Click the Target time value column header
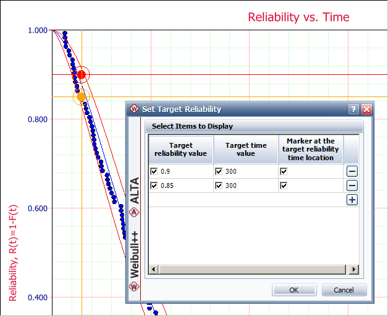The height and width of the screenshot is (316, 388). tap(246, 150)
